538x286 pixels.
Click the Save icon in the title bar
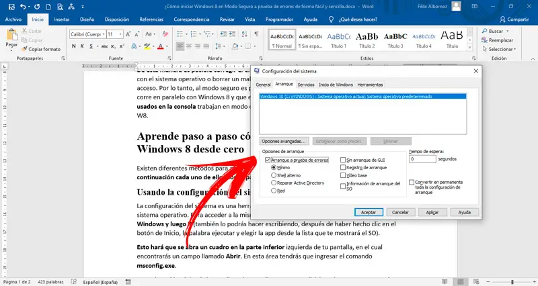[x=11, y=7]
